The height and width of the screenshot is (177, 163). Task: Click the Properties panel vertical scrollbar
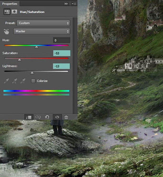(74, 65)
